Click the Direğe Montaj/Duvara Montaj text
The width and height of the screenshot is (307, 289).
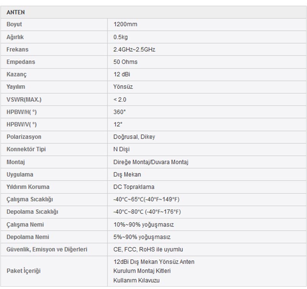(151, 162)
